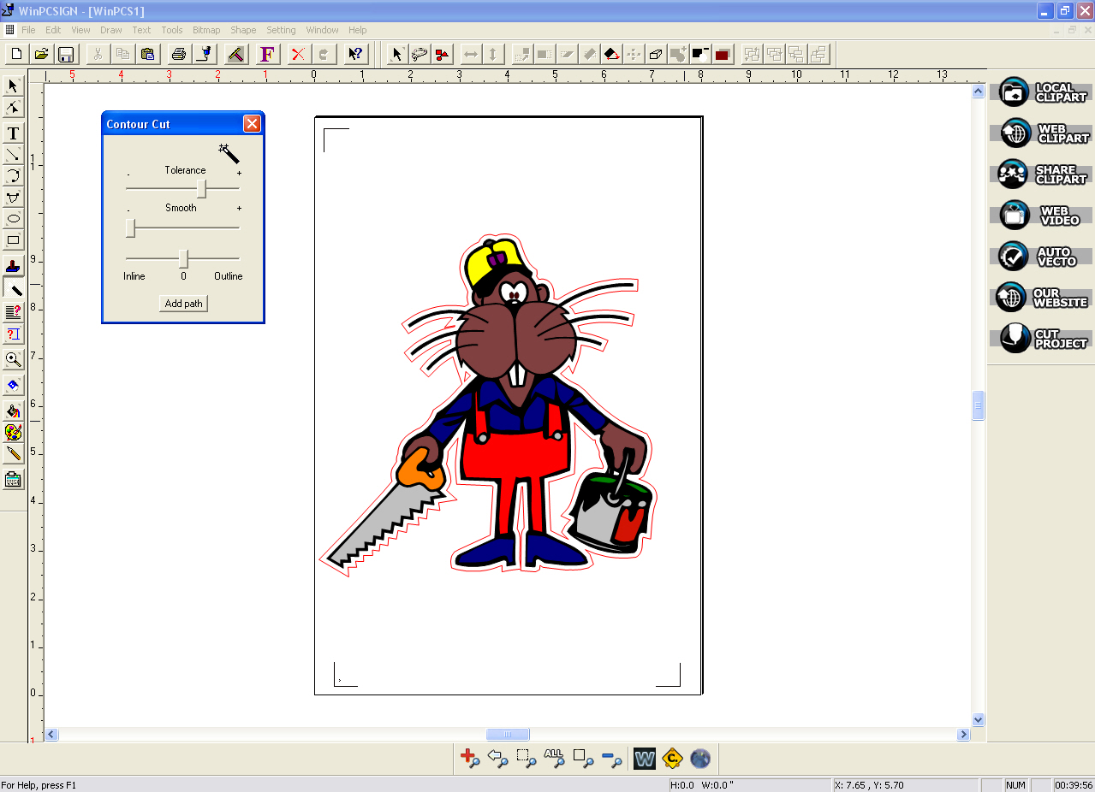Open the Bitmap menu
Screen dimensions: 1095x792
point(206,30)
